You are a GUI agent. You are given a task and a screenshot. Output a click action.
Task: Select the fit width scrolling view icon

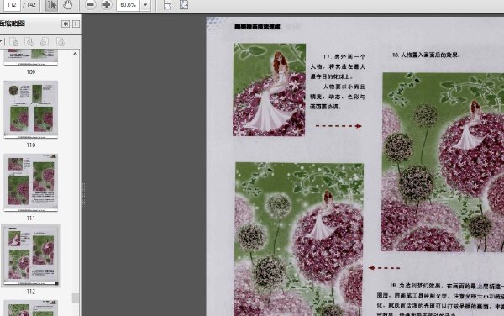pyautogui.click(x=167, y=5)
